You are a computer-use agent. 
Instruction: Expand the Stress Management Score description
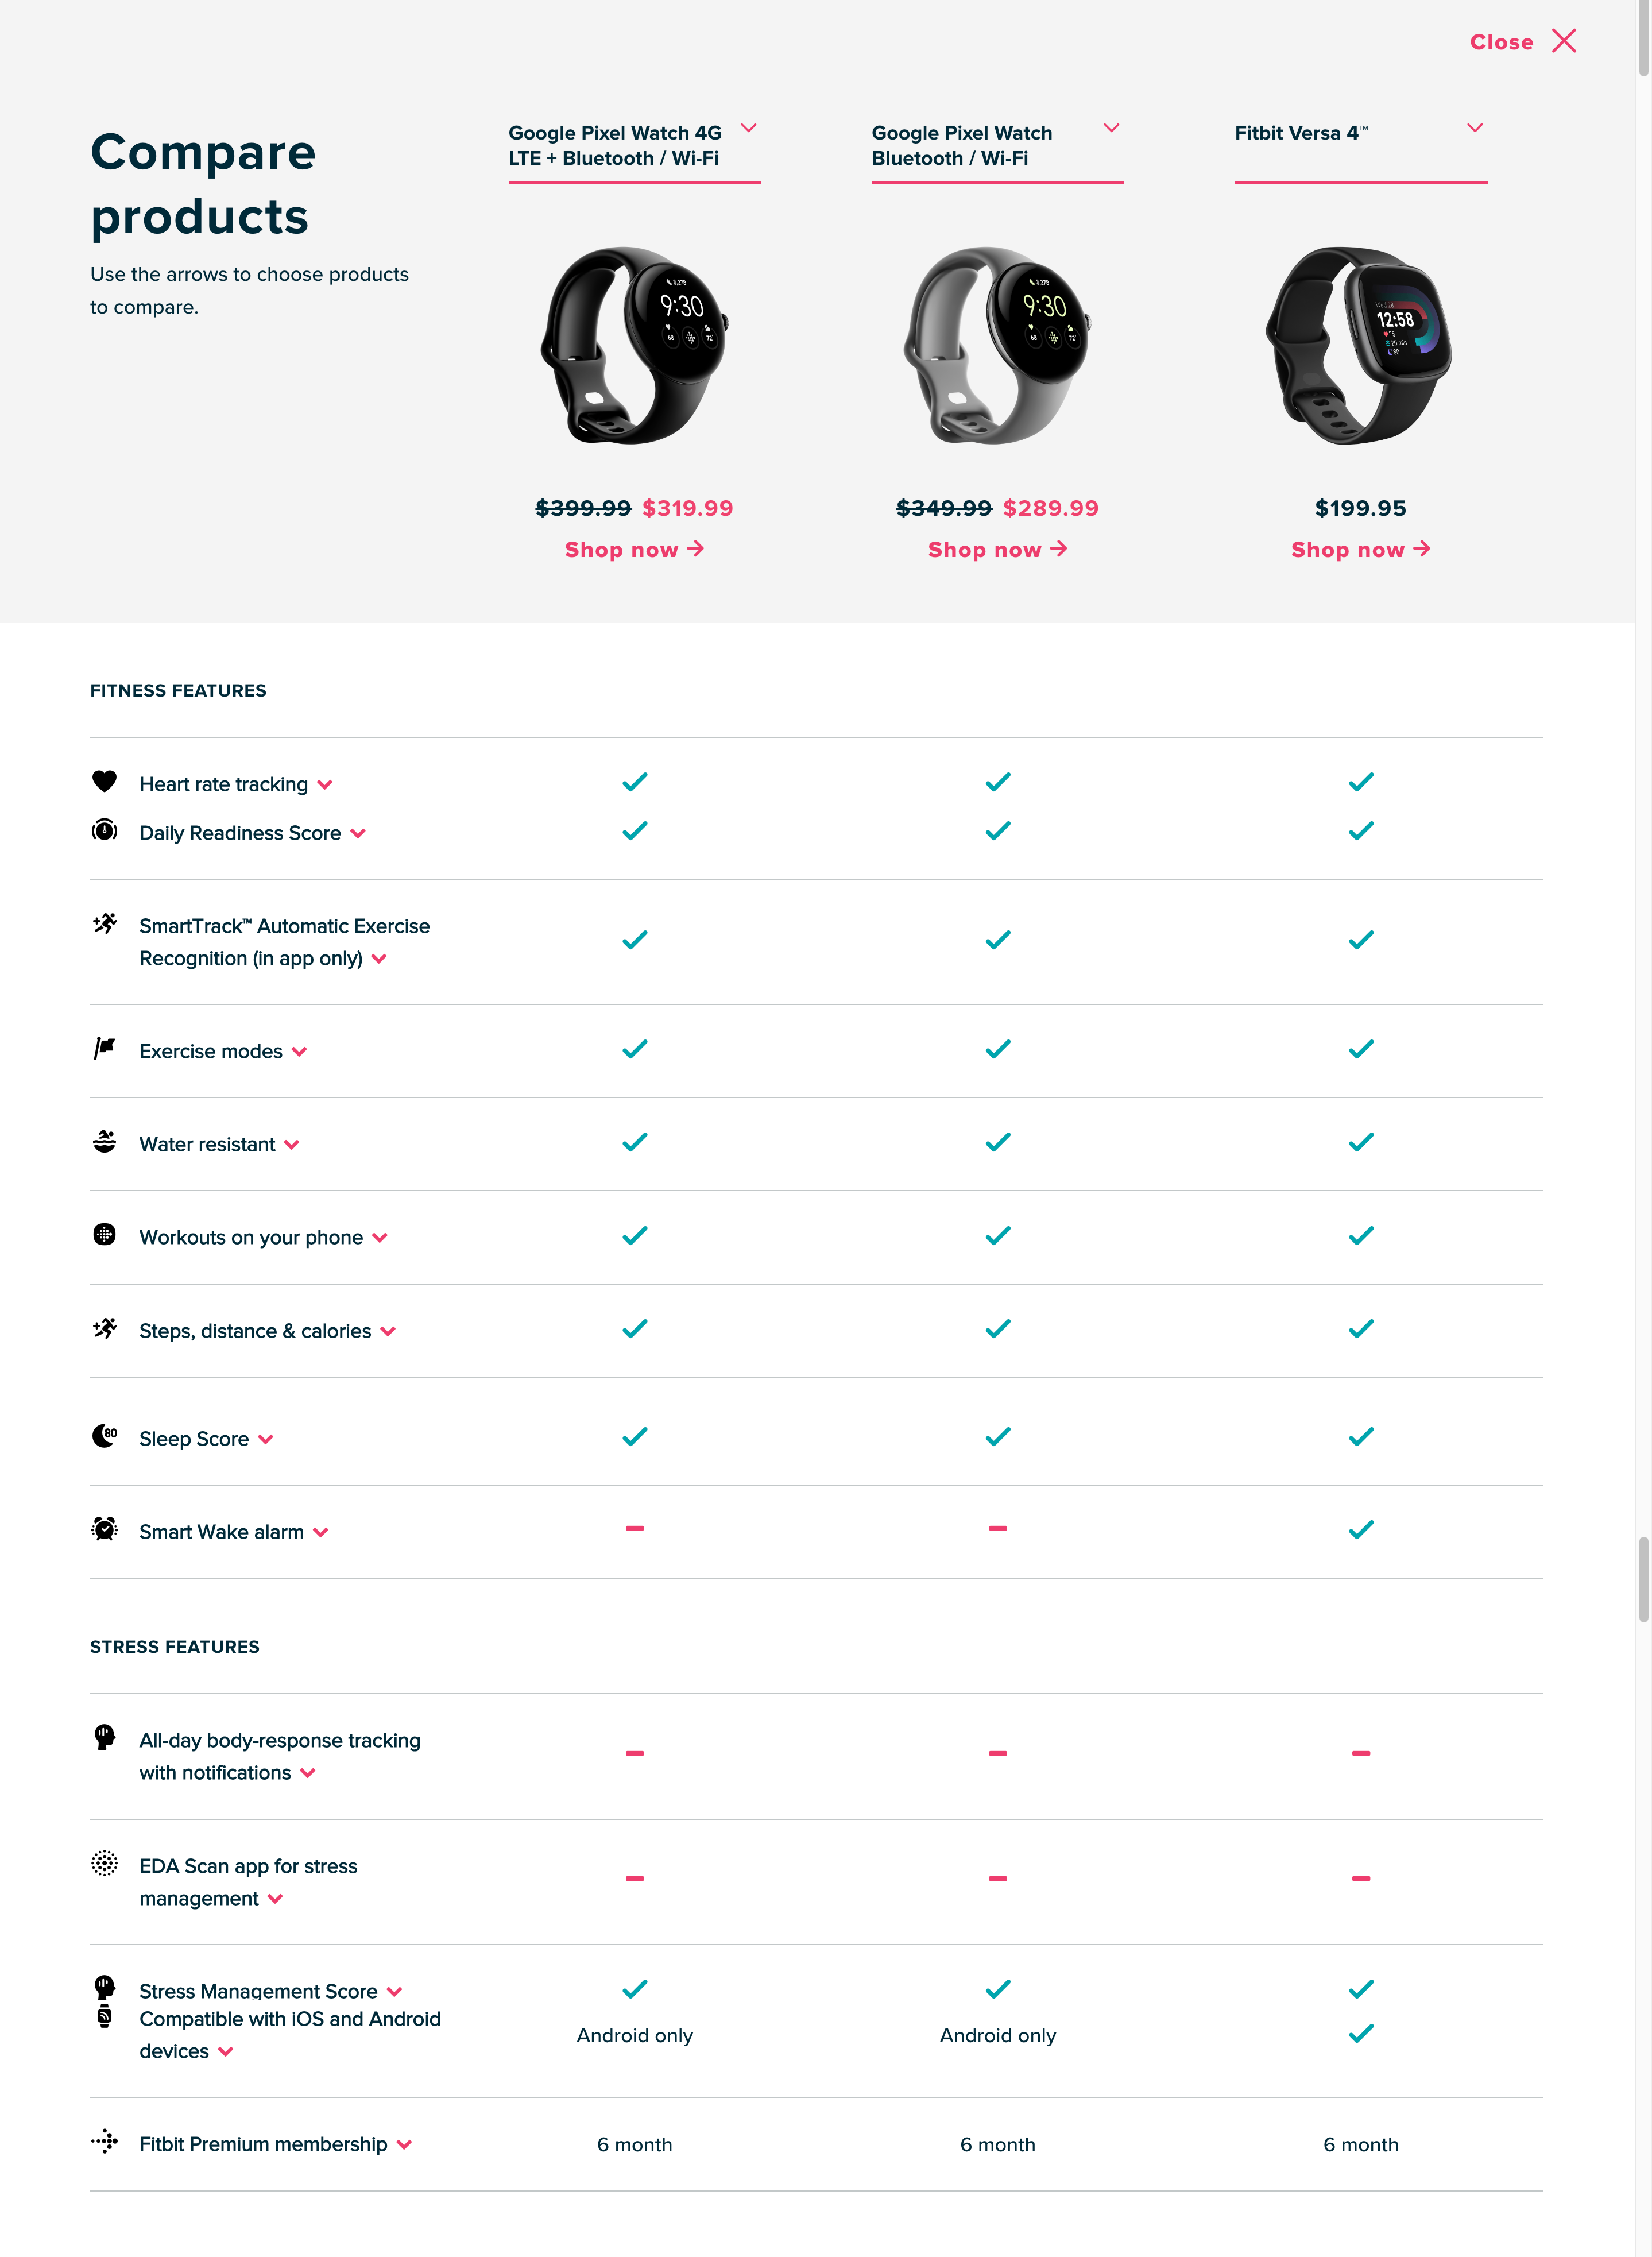[x=394, y=1991]
